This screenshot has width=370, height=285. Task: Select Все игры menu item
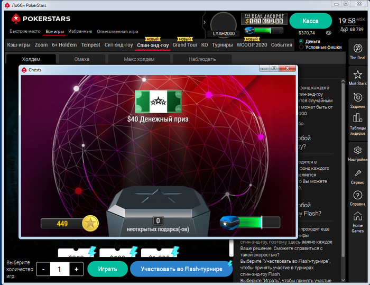[x=54, y=31]
